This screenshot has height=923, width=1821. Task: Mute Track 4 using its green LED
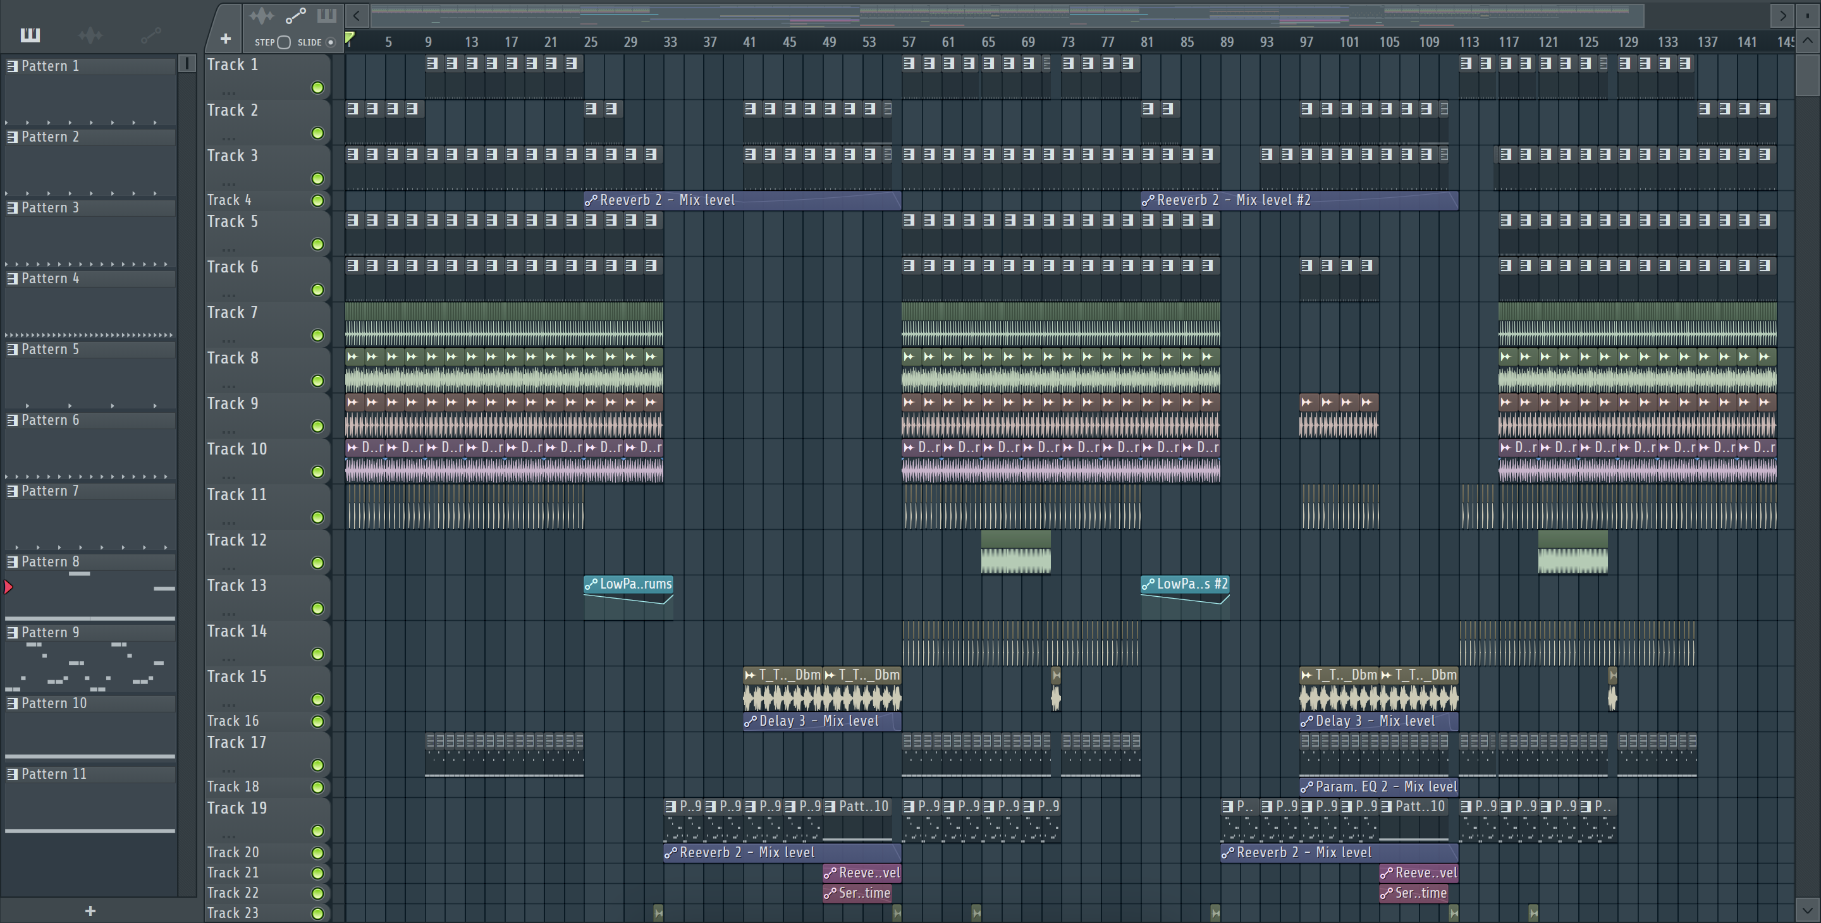[x=317, y=200]
